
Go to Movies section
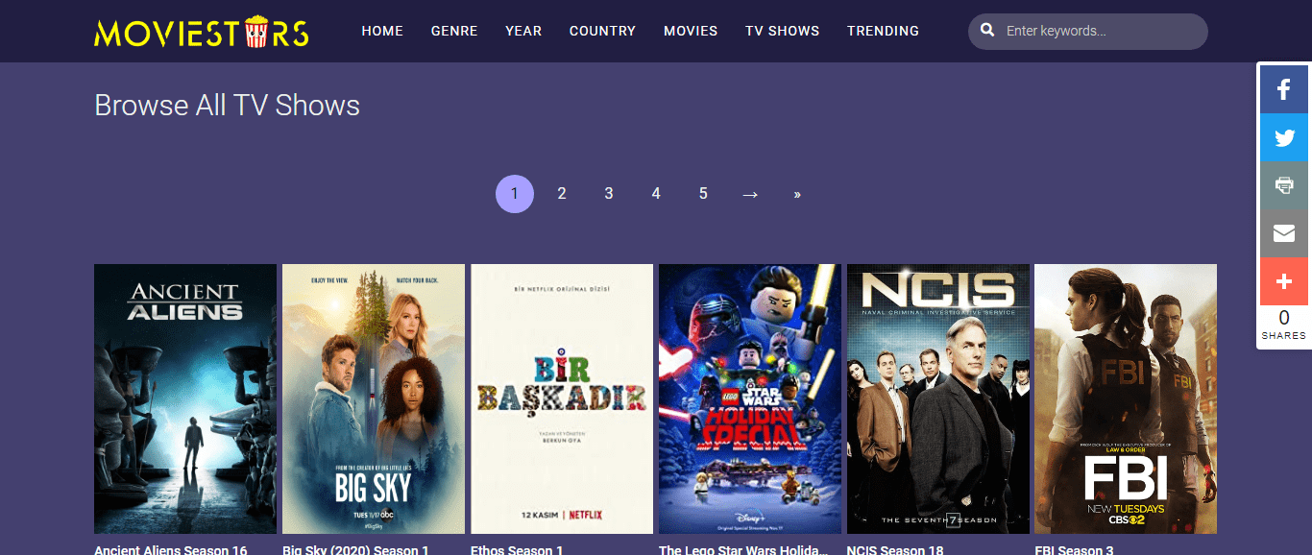click(691, 31)
